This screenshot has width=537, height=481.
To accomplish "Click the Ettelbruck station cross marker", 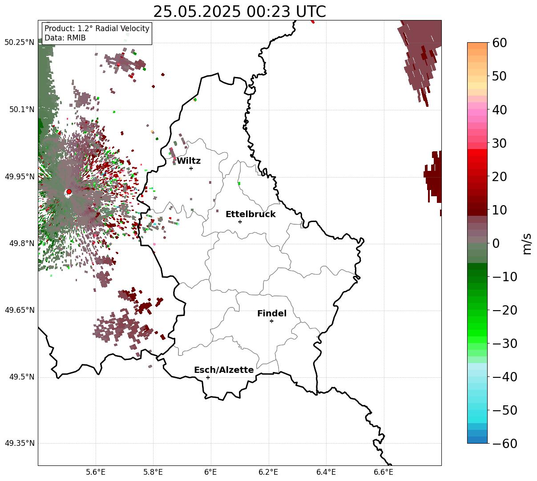I will (x=240, y=222).
